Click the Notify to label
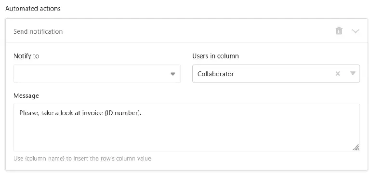 (x=26, y=56)
